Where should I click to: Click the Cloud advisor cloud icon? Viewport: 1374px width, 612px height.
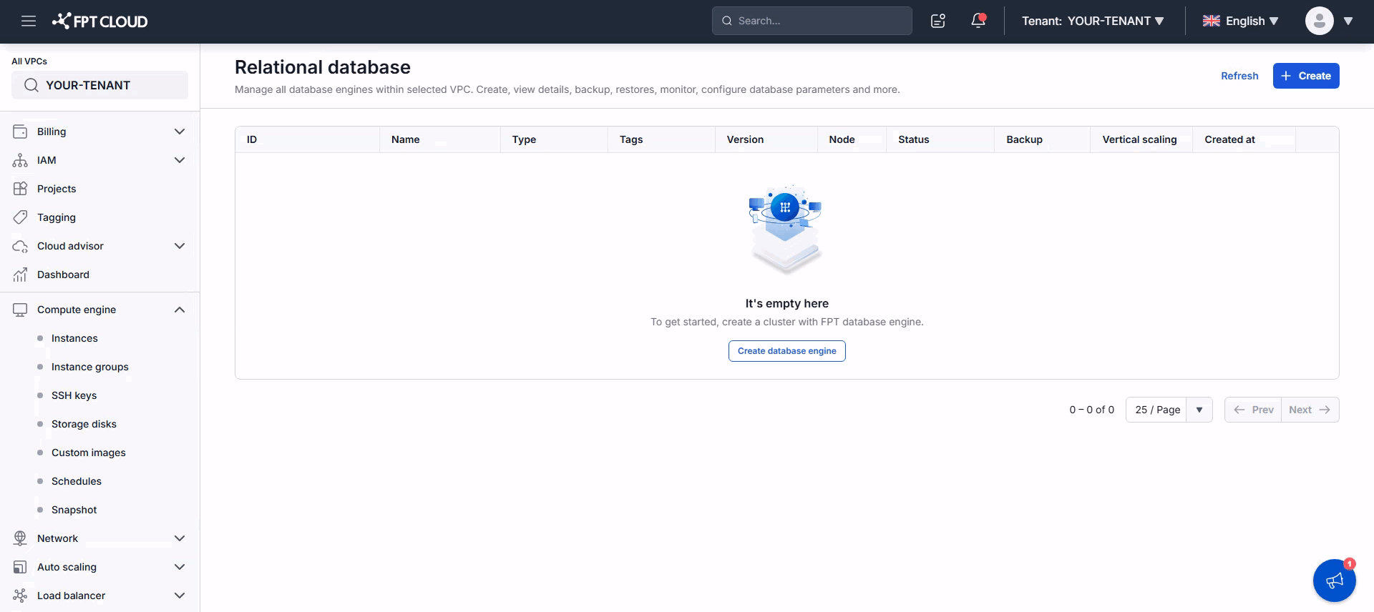click(20, 246)
